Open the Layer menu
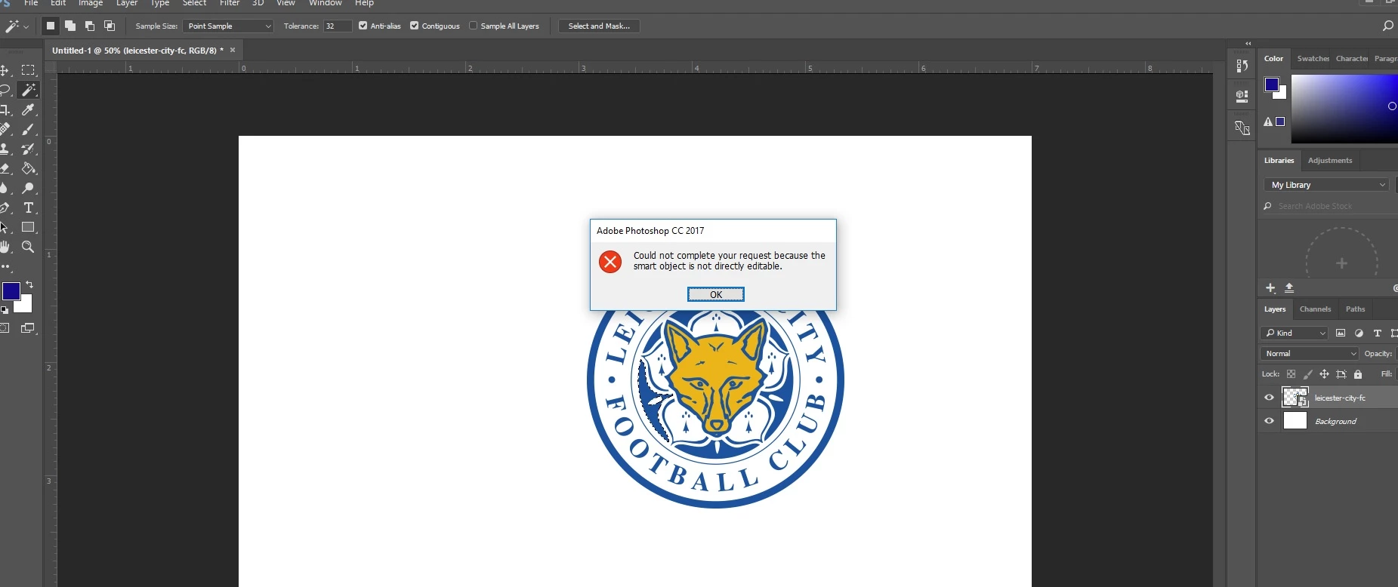Screen dimensions: 1398x587 click(x=127, y=3)
